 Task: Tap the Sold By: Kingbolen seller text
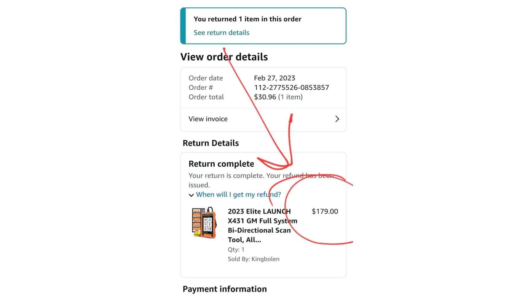pos(253,259)
